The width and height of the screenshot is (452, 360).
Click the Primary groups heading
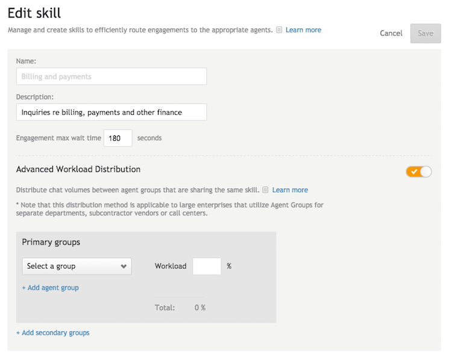pyautogui.click(x=51, y=242)
